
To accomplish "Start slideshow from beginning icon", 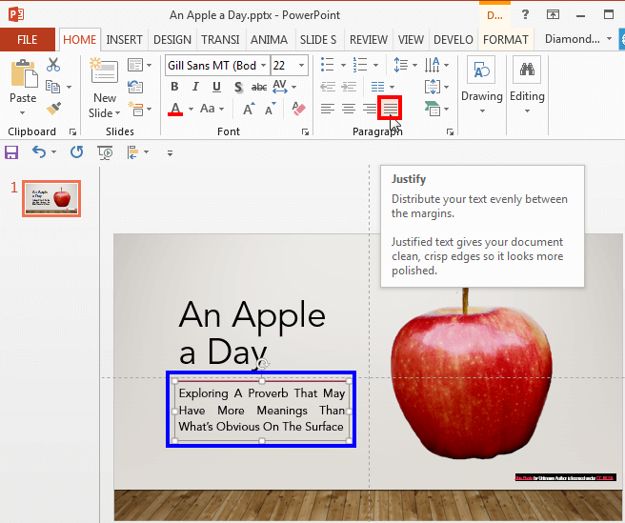I will (104, 152).
